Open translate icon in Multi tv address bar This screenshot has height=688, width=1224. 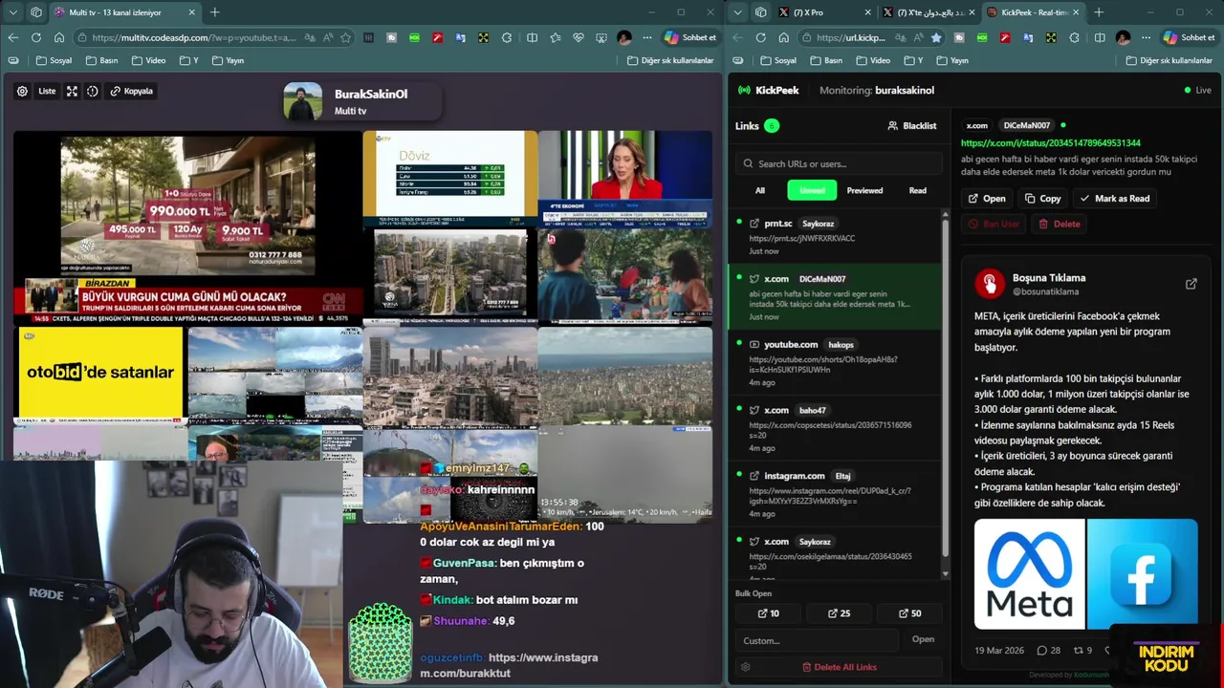tap(311, 37)
